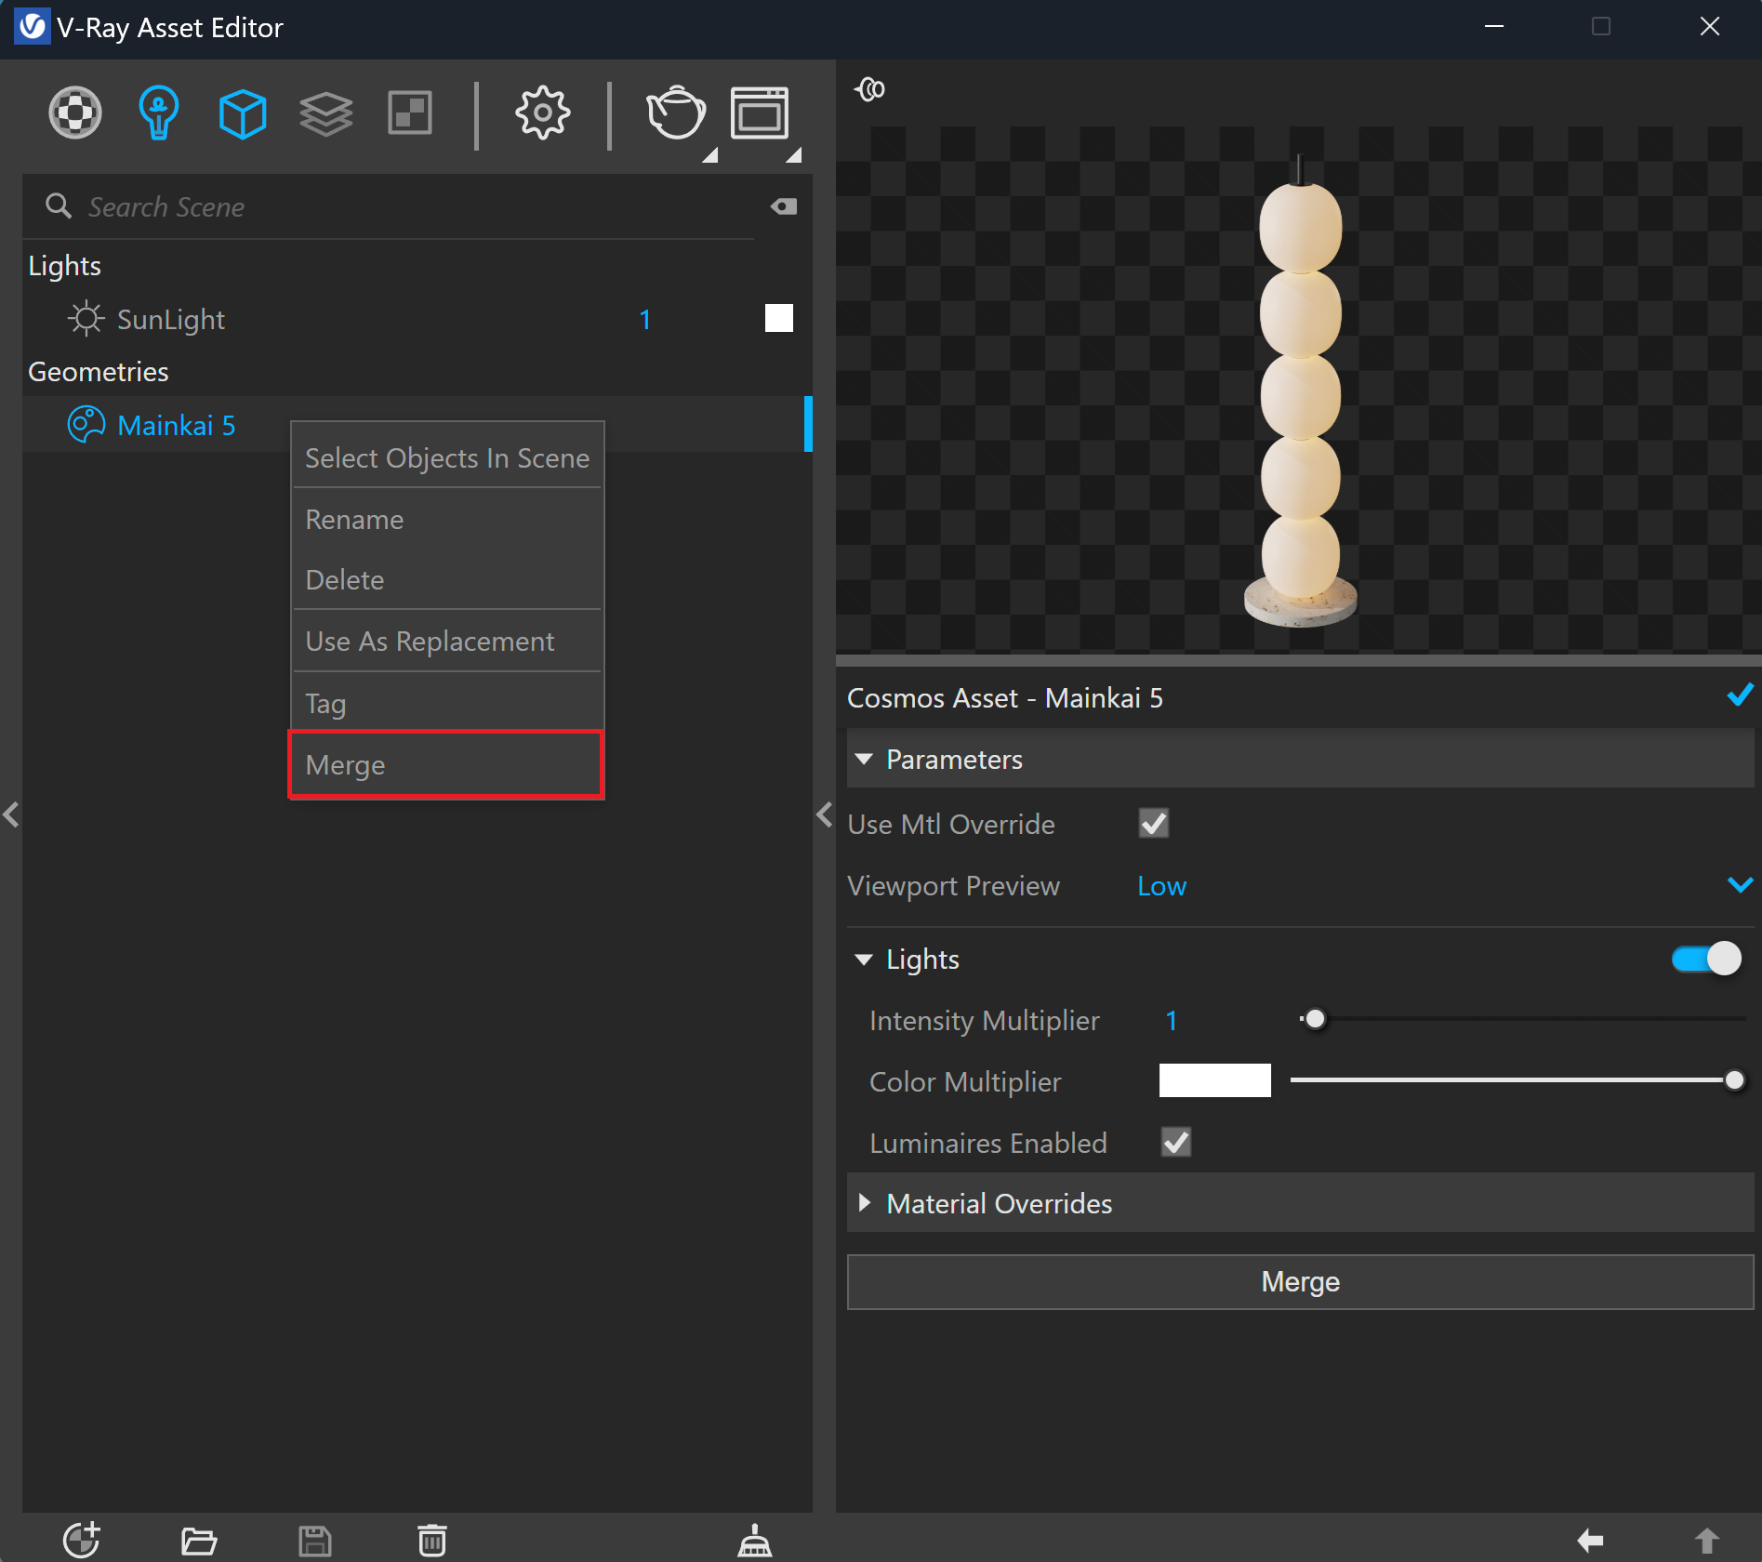
Task: Click the add asset icon at bottom
Action: [82, 1540]
